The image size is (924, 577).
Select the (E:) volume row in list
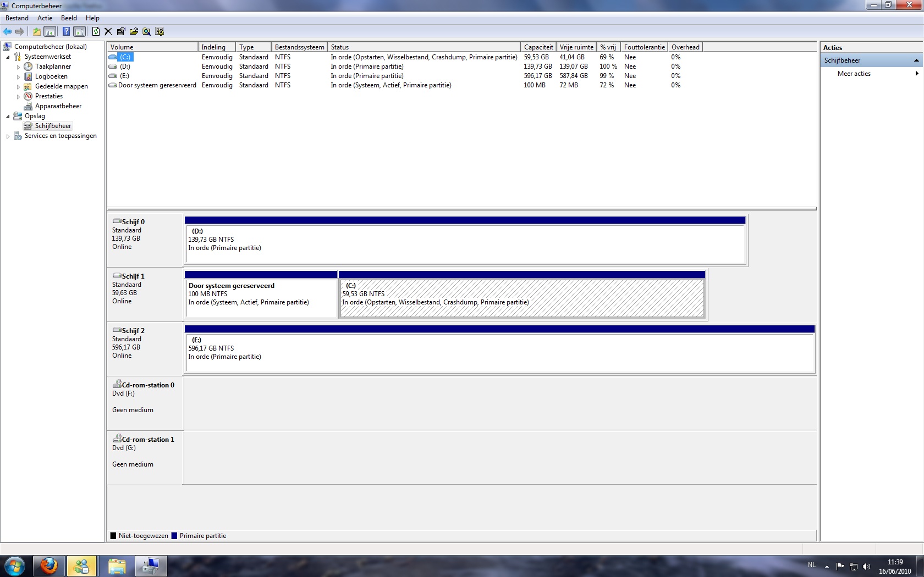pos(125,76)
